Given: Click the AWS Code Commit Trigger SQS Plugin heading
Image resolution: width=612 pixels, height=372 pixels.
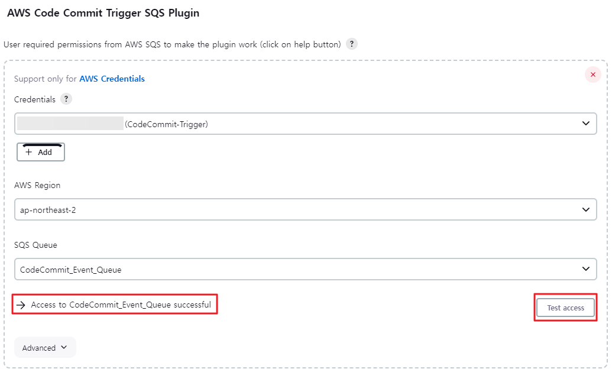Looking at the screenshot, I should 103,13.
